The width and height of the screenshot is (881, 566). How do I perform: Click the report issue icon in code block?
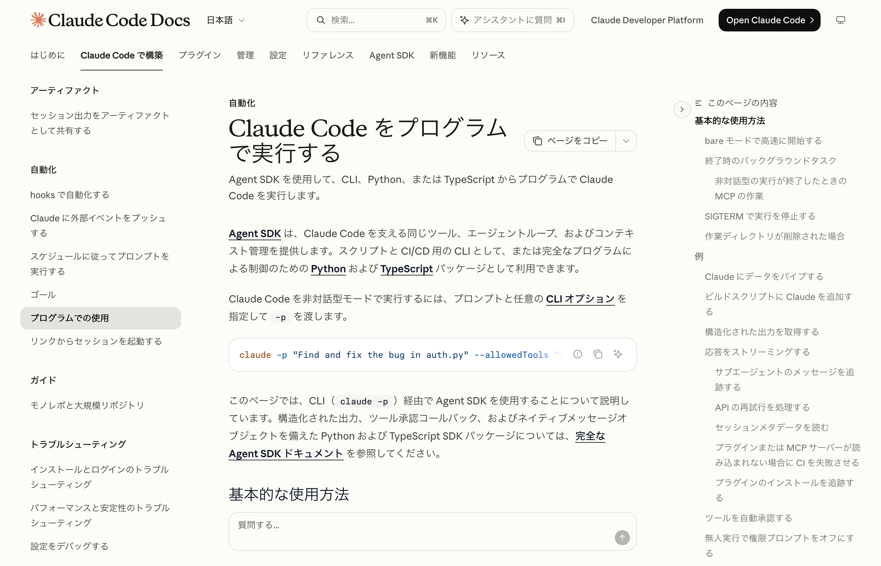click(578, 354)
